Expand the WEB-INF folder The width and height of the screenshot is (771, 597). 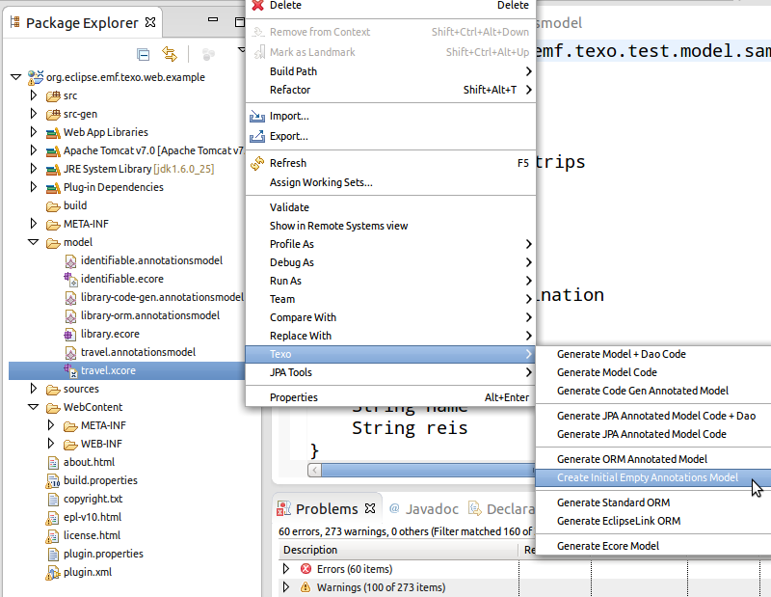tap(51, 443)
